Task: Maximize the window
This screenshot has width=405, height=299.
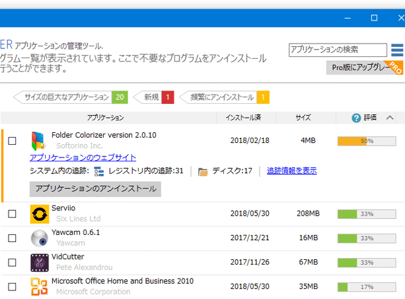Action: tap(374, 18)
